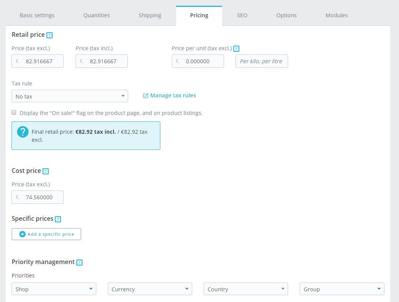Viewport: 399px width, 302px height.
Task: Click the Add a specific price button
Action: tap(46, 234)
